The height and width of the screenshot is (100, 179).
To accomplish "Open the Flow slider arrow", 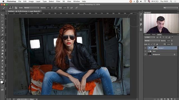I will 68,8.
